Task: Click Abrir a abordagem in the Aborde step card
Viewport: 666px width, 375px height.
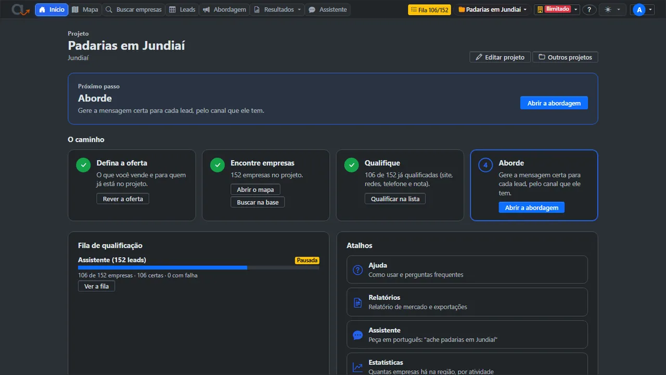Action: [x=532, y=207]
